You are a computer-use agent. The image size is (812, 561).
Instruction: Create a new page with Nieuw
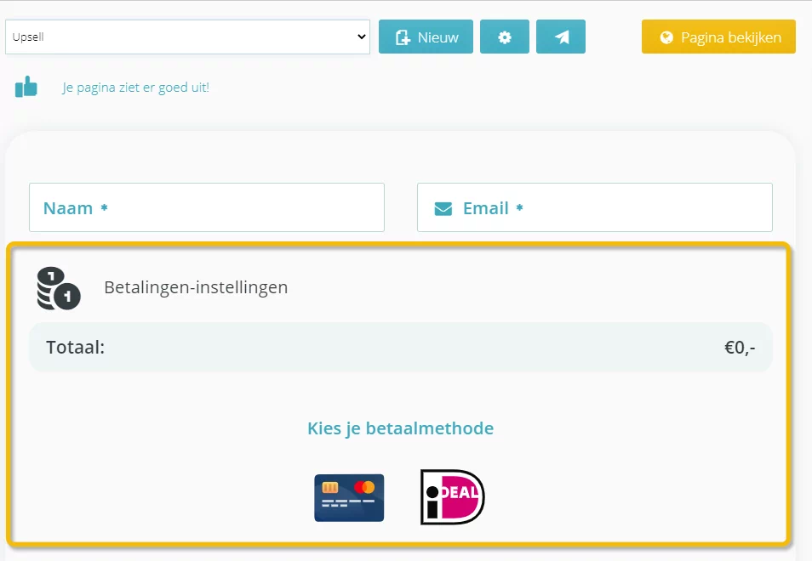(426, 37)
